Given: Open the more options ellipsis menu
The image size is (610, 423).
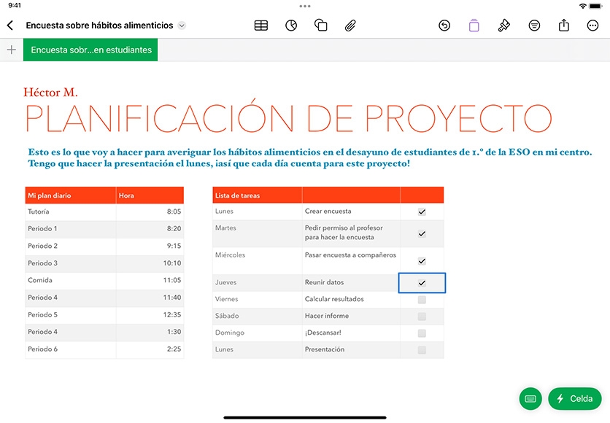Looking at the screenshot, I should coord(592,26).
